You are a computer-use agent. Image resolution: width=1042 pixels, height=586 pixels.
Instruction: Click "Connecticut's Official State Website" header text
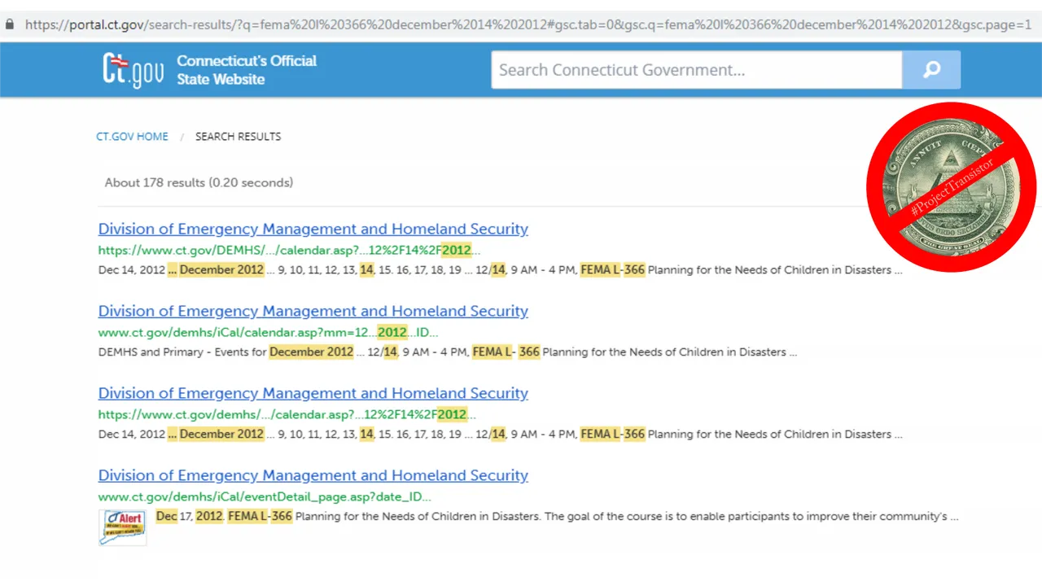coord(247,70)
